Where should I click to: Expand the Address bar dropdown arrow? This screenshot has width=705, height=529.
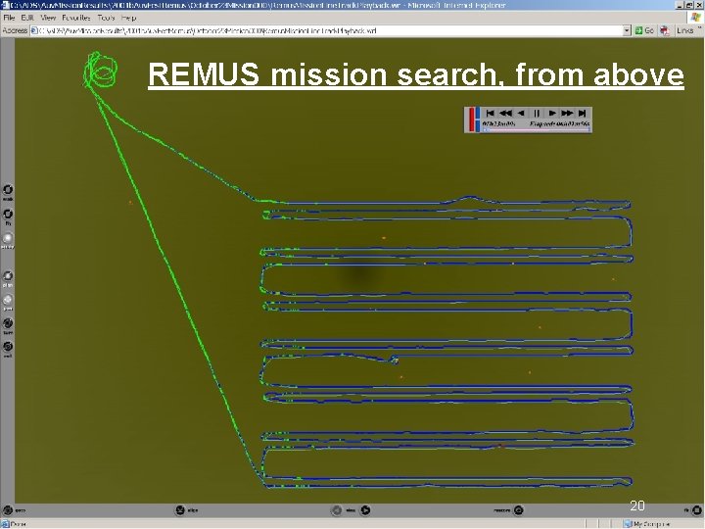point(628,30)
